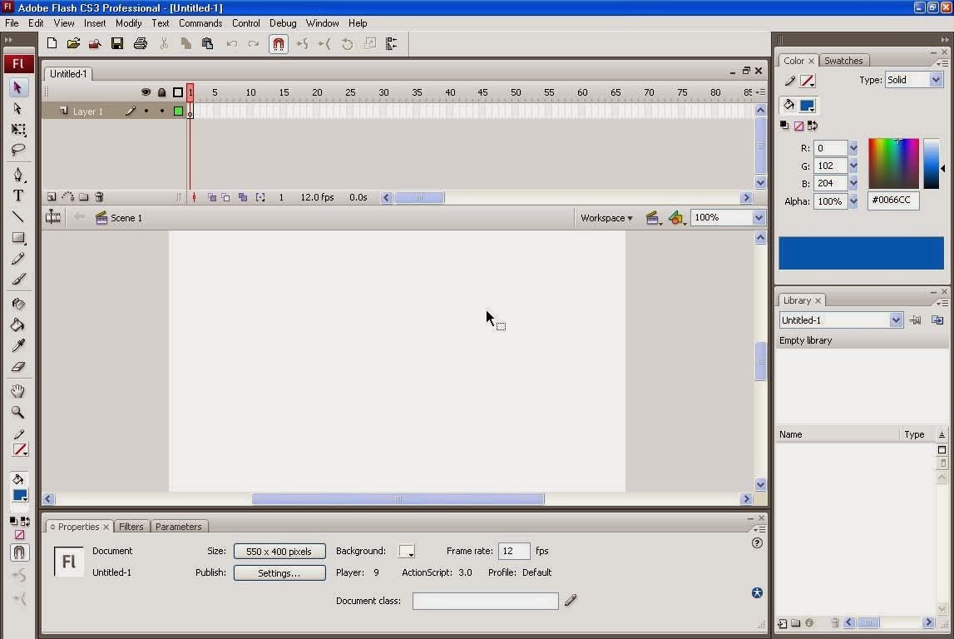Insert a new layer in the timeline
The width and height of the screenshot is (954, 639).
point(51,196)
